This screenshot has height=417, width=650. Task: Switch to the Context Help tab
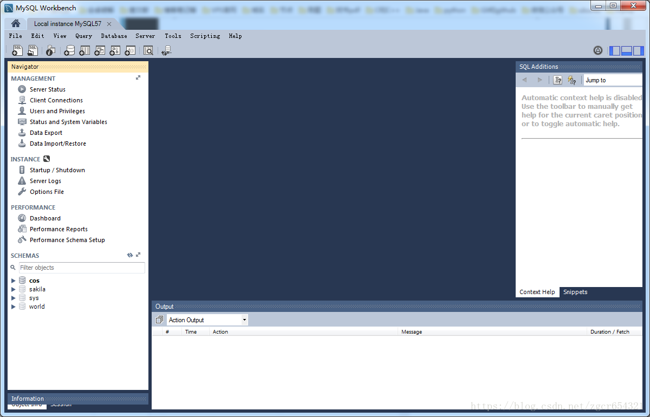[537, 292]
